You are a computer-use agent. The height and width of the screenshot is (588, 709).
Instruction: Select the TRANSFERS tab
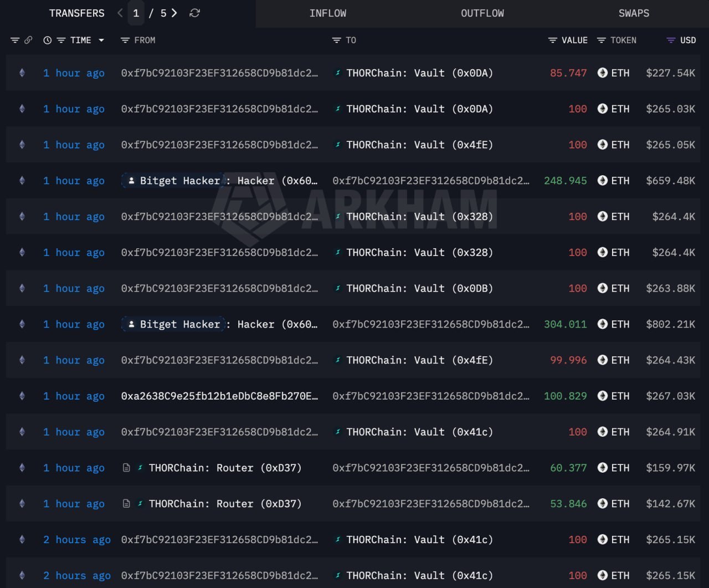point(77,13)
